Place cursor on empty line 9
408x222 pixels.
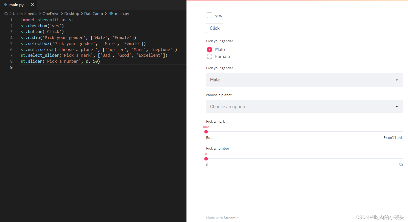click(103, 67)
